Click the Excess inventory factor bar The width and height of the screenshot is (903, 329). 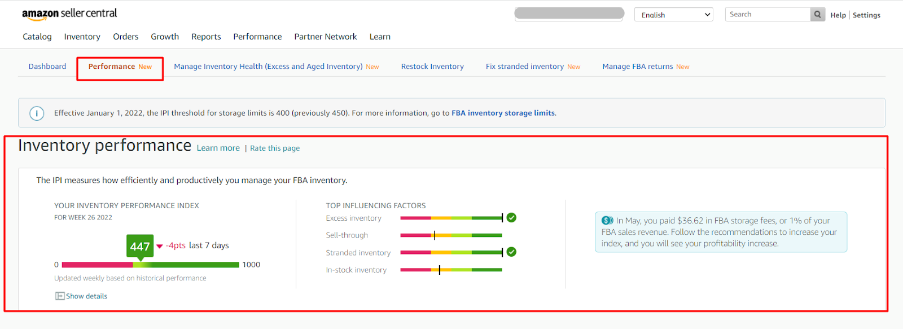[451, 218]
